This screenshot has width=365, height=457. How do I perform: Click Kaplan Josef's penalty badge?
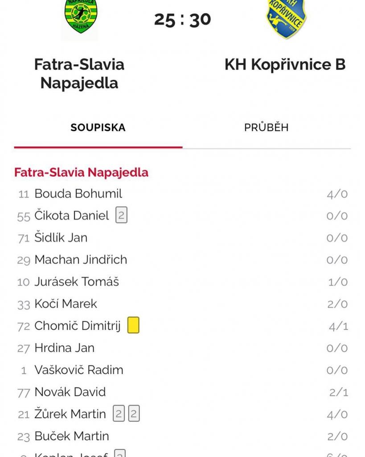(x=120, y=454)
